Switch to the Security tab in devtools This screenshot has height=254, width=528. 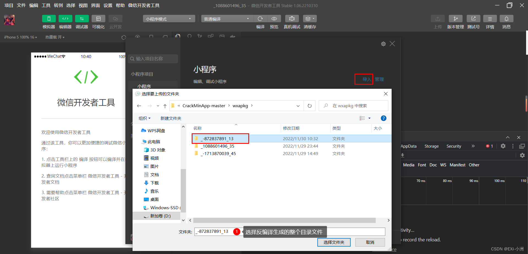(454, 146)
